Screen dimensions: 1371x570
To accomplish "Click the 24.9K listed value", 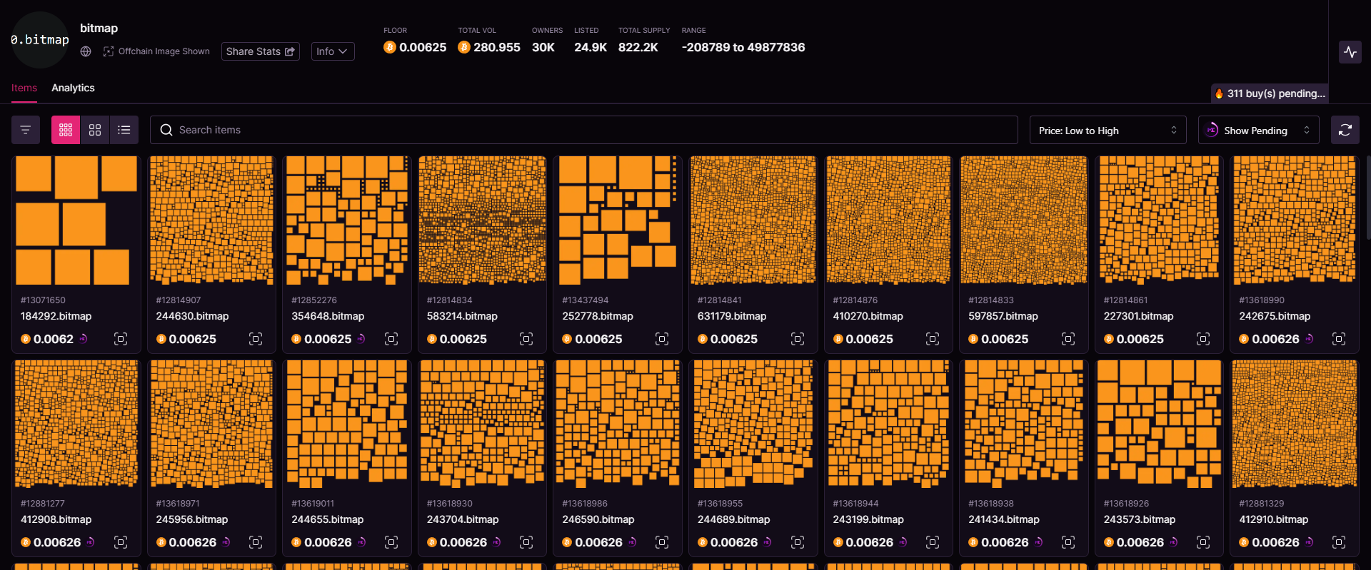I will coord(591,47).
